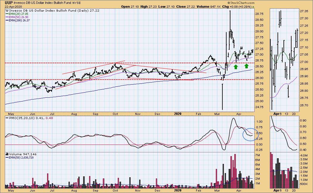Click the 27.25 label on the main price axis

point(259,49)
